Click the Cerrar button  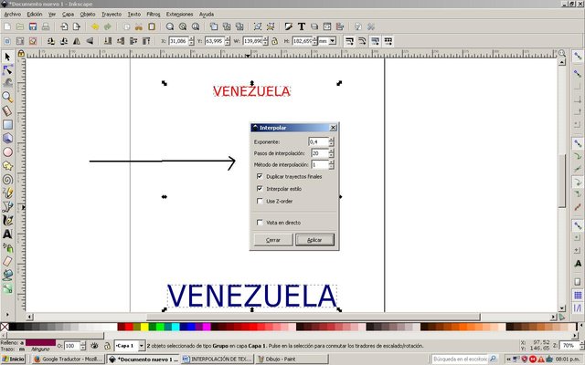(x=273, y=240)
